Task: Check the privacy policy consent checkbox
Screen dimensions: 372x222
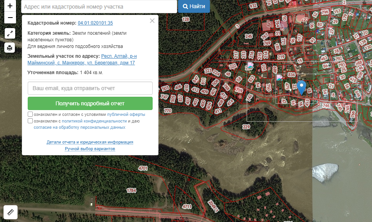Action: (30, 121)
